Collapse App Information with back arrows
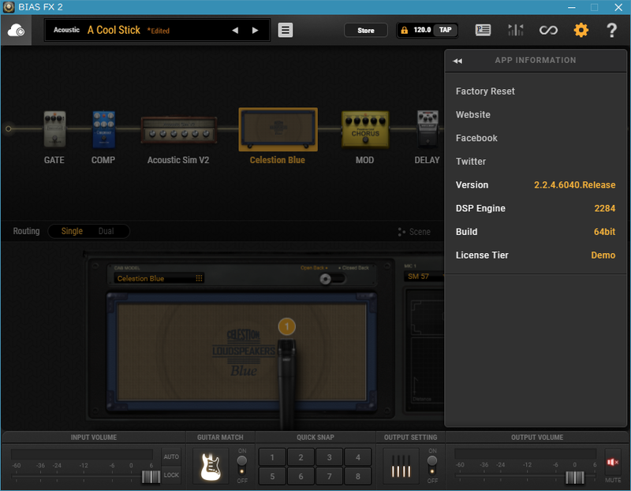Screen dimensions: 631x491 [457, 61]
